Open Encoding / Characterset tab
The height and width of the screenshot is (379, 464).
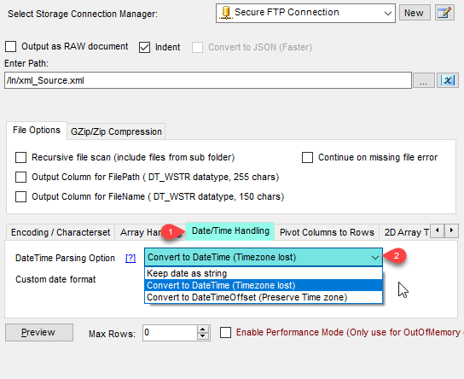pos(61,232)
